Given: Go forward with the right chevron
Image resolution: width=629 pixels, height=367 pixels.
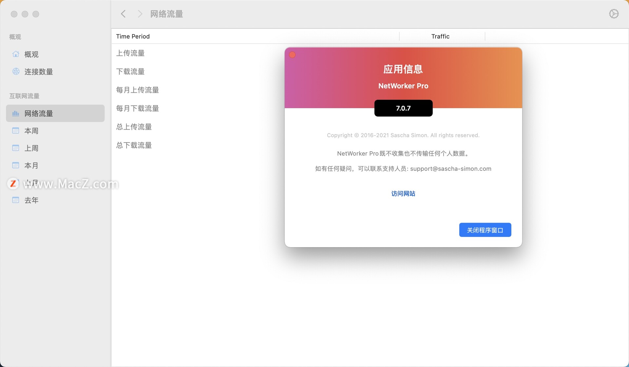Looking at the screenshot, I should pos(140,14).
